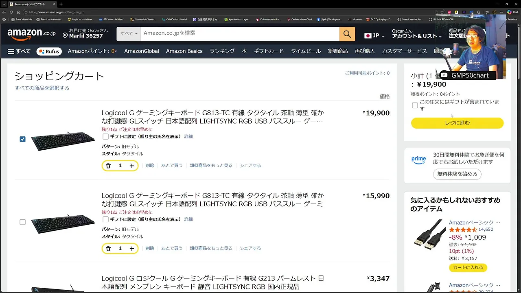Open Save Video Me bookmark
Viewport: 521px width, 293px height.
22,19
